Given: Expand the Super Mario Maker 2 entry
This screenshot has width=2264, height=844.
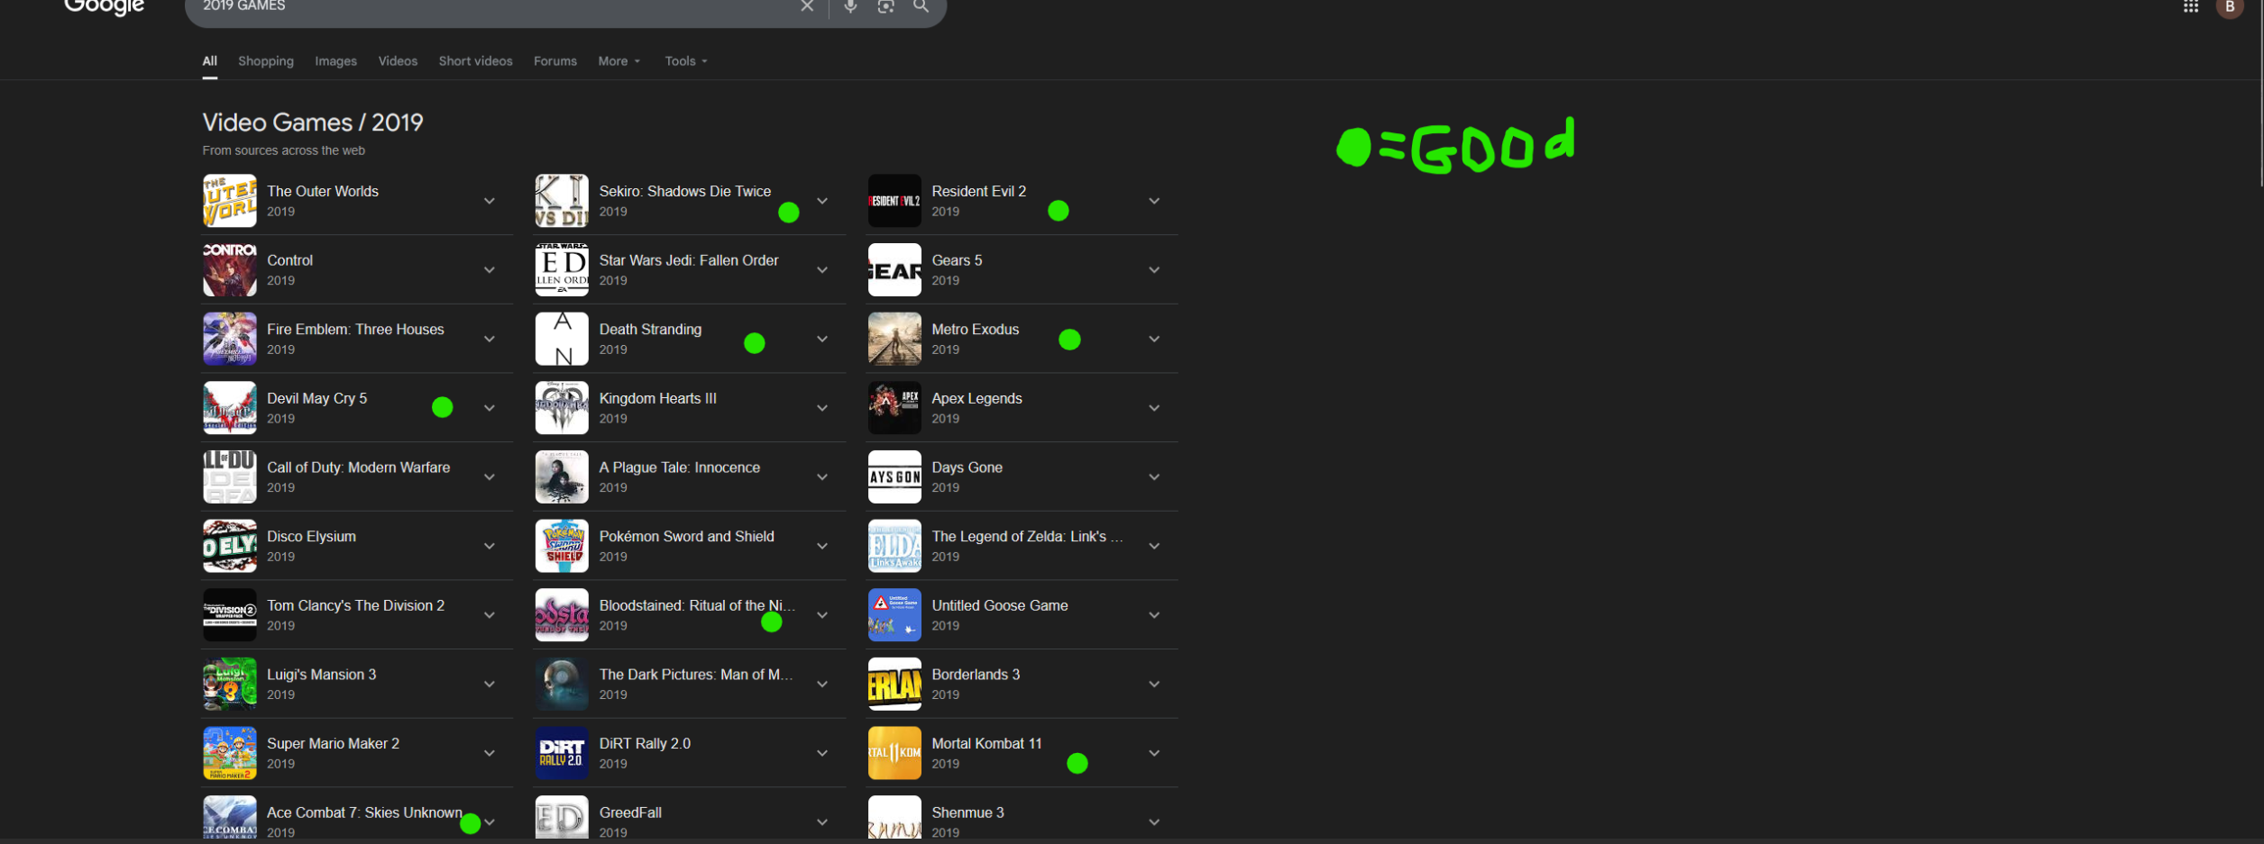Looking at the screenshot, I should [x=490, y=754].
